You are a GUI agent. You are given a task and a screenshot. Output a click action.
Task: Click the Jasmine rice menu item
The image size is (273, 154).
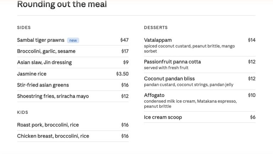click(x=32, y=74)
